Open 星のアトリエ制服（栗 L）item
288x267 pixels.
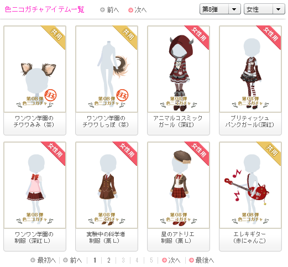(179, 185)
